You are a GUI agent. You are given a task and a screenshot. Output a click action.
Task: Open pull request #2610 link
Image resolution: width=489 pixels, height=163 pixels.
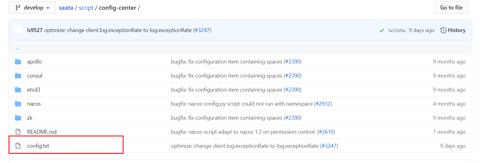[326, 132]
